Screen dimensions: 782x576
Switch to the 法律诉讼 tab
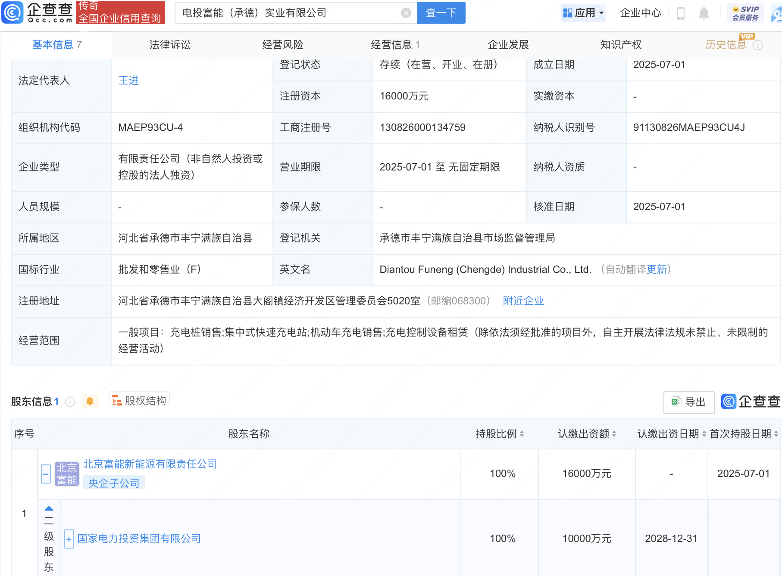pyautogui.click(x=170, y=45)
